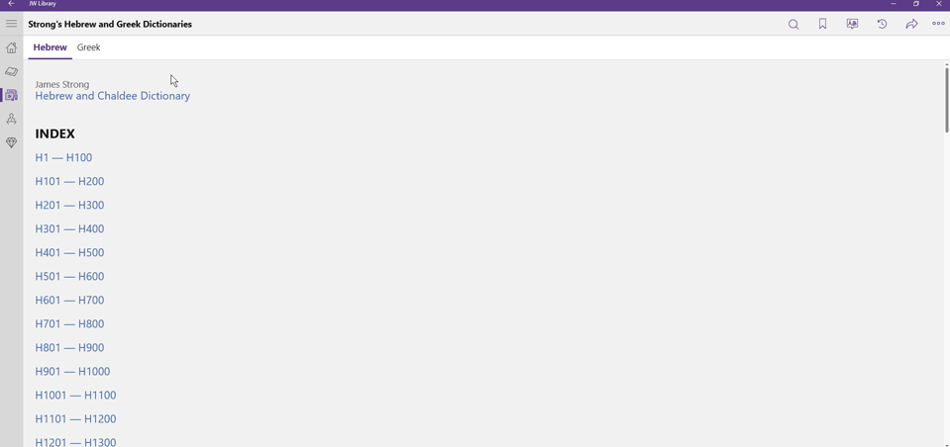Open the Bible section in the sidebar

pyautogui.click(x=11, y=71)
